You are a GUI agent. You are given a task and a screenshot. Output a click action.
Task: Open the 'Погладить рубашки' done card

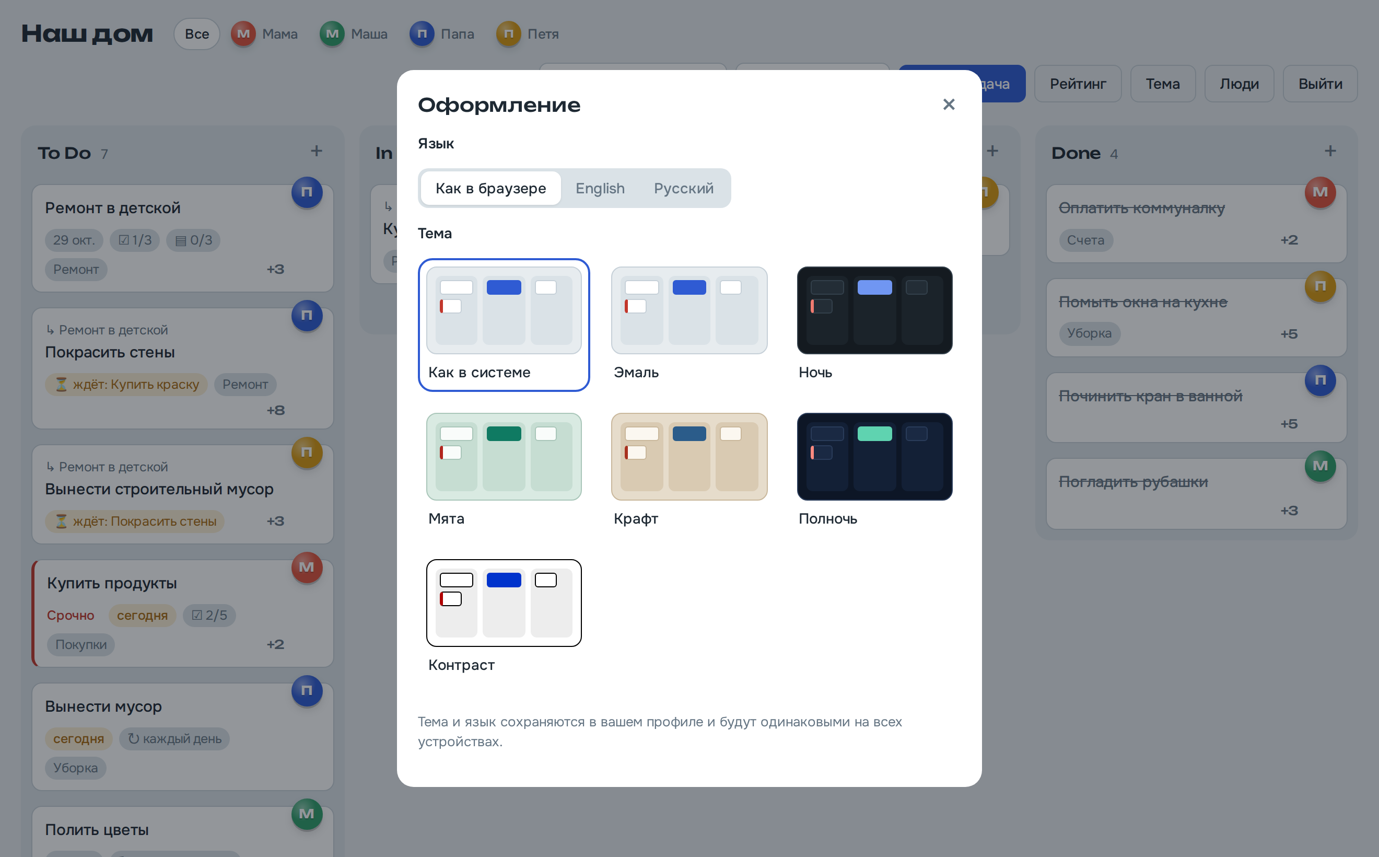1196,494
